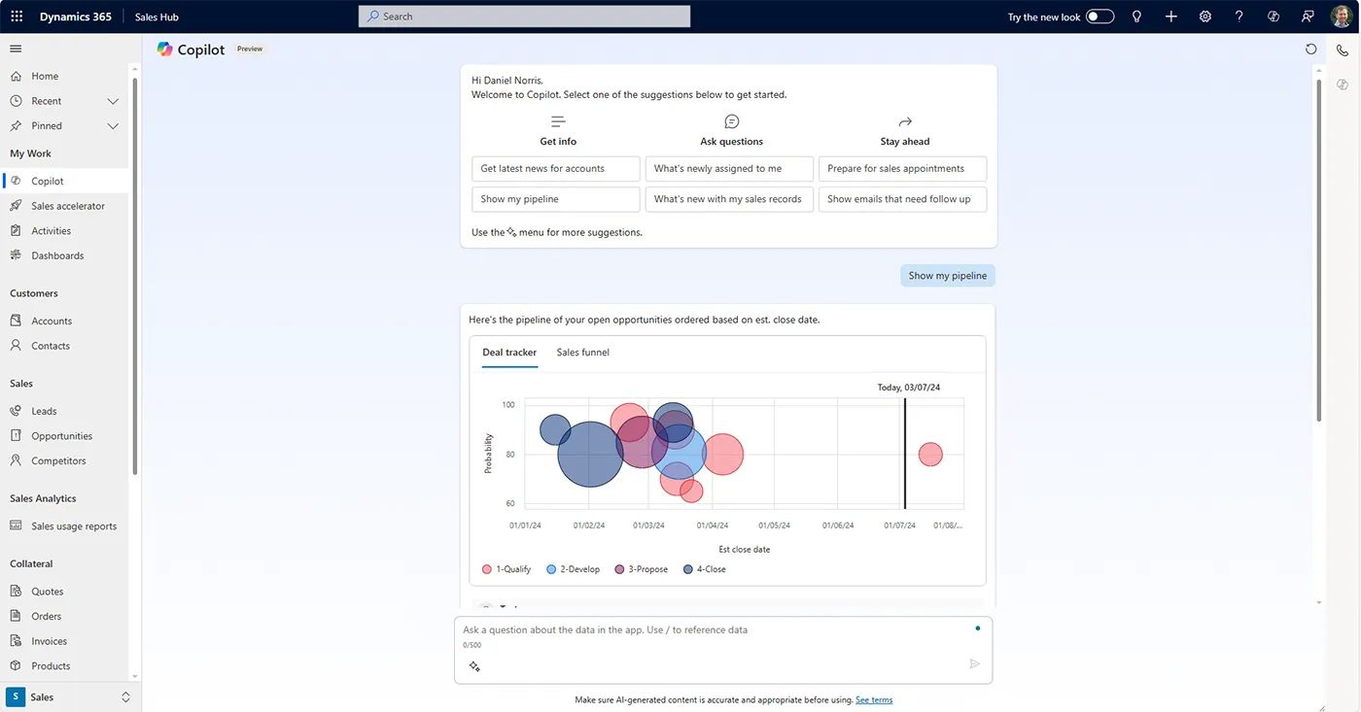The width and height of the screenshot is (1361, 712).
Task: Open the Teams chat icon in top bar
Action: [1308, 17]
